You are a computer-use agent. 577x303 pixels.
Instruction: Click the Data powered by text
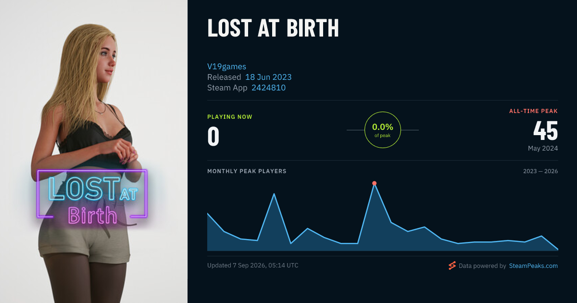tap(482, 265)
